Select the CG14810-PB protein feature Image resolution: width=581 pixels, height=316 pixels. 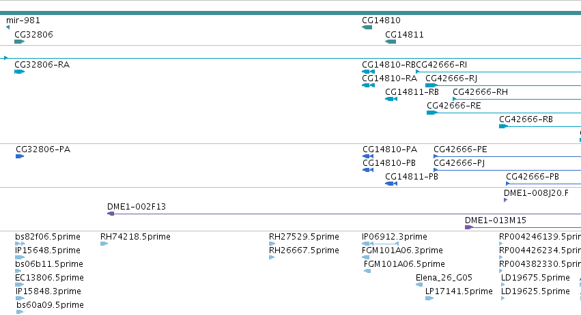[368, 170]
